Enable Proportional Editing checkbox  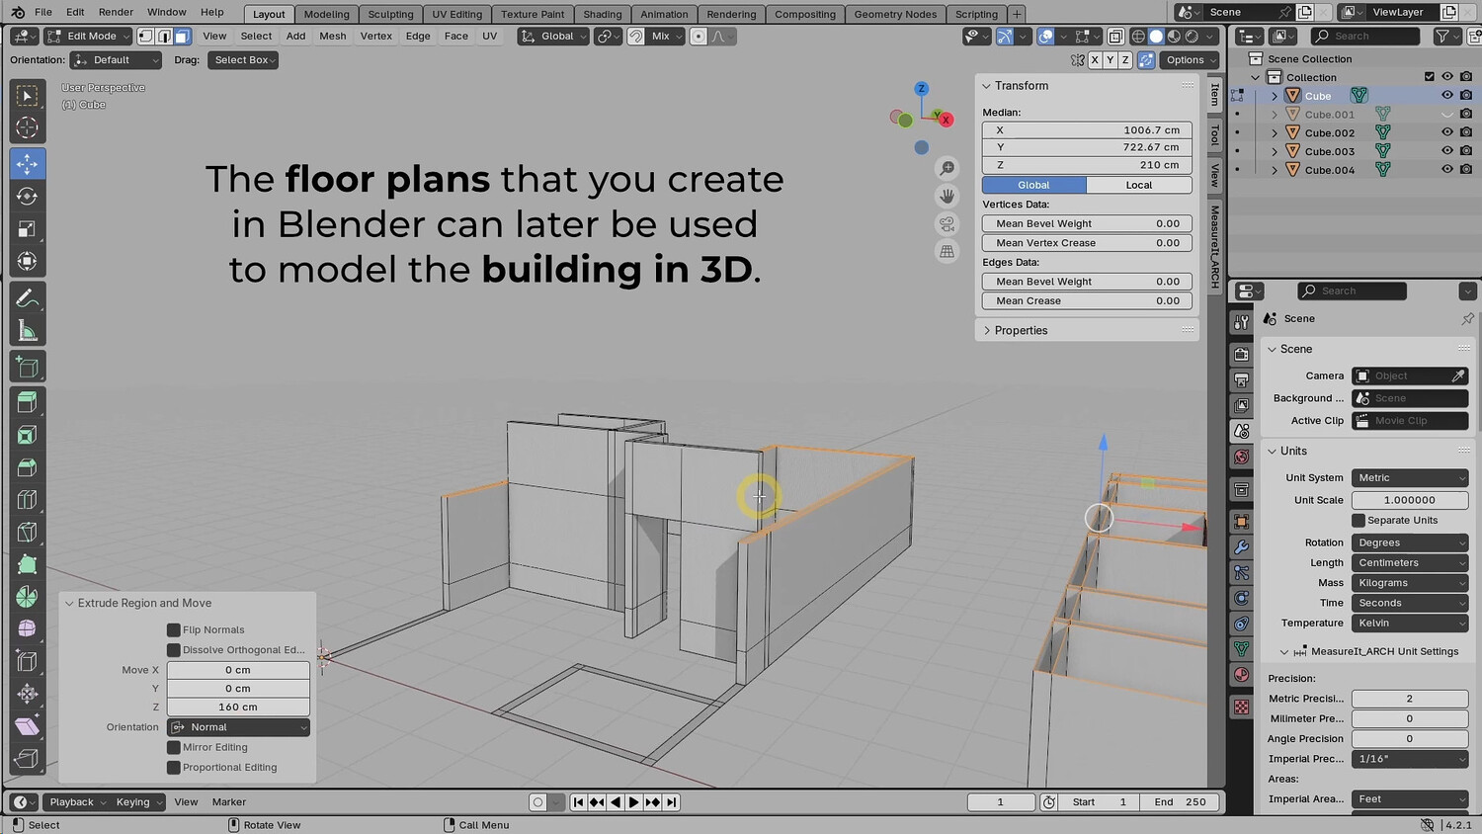point(174,768)
